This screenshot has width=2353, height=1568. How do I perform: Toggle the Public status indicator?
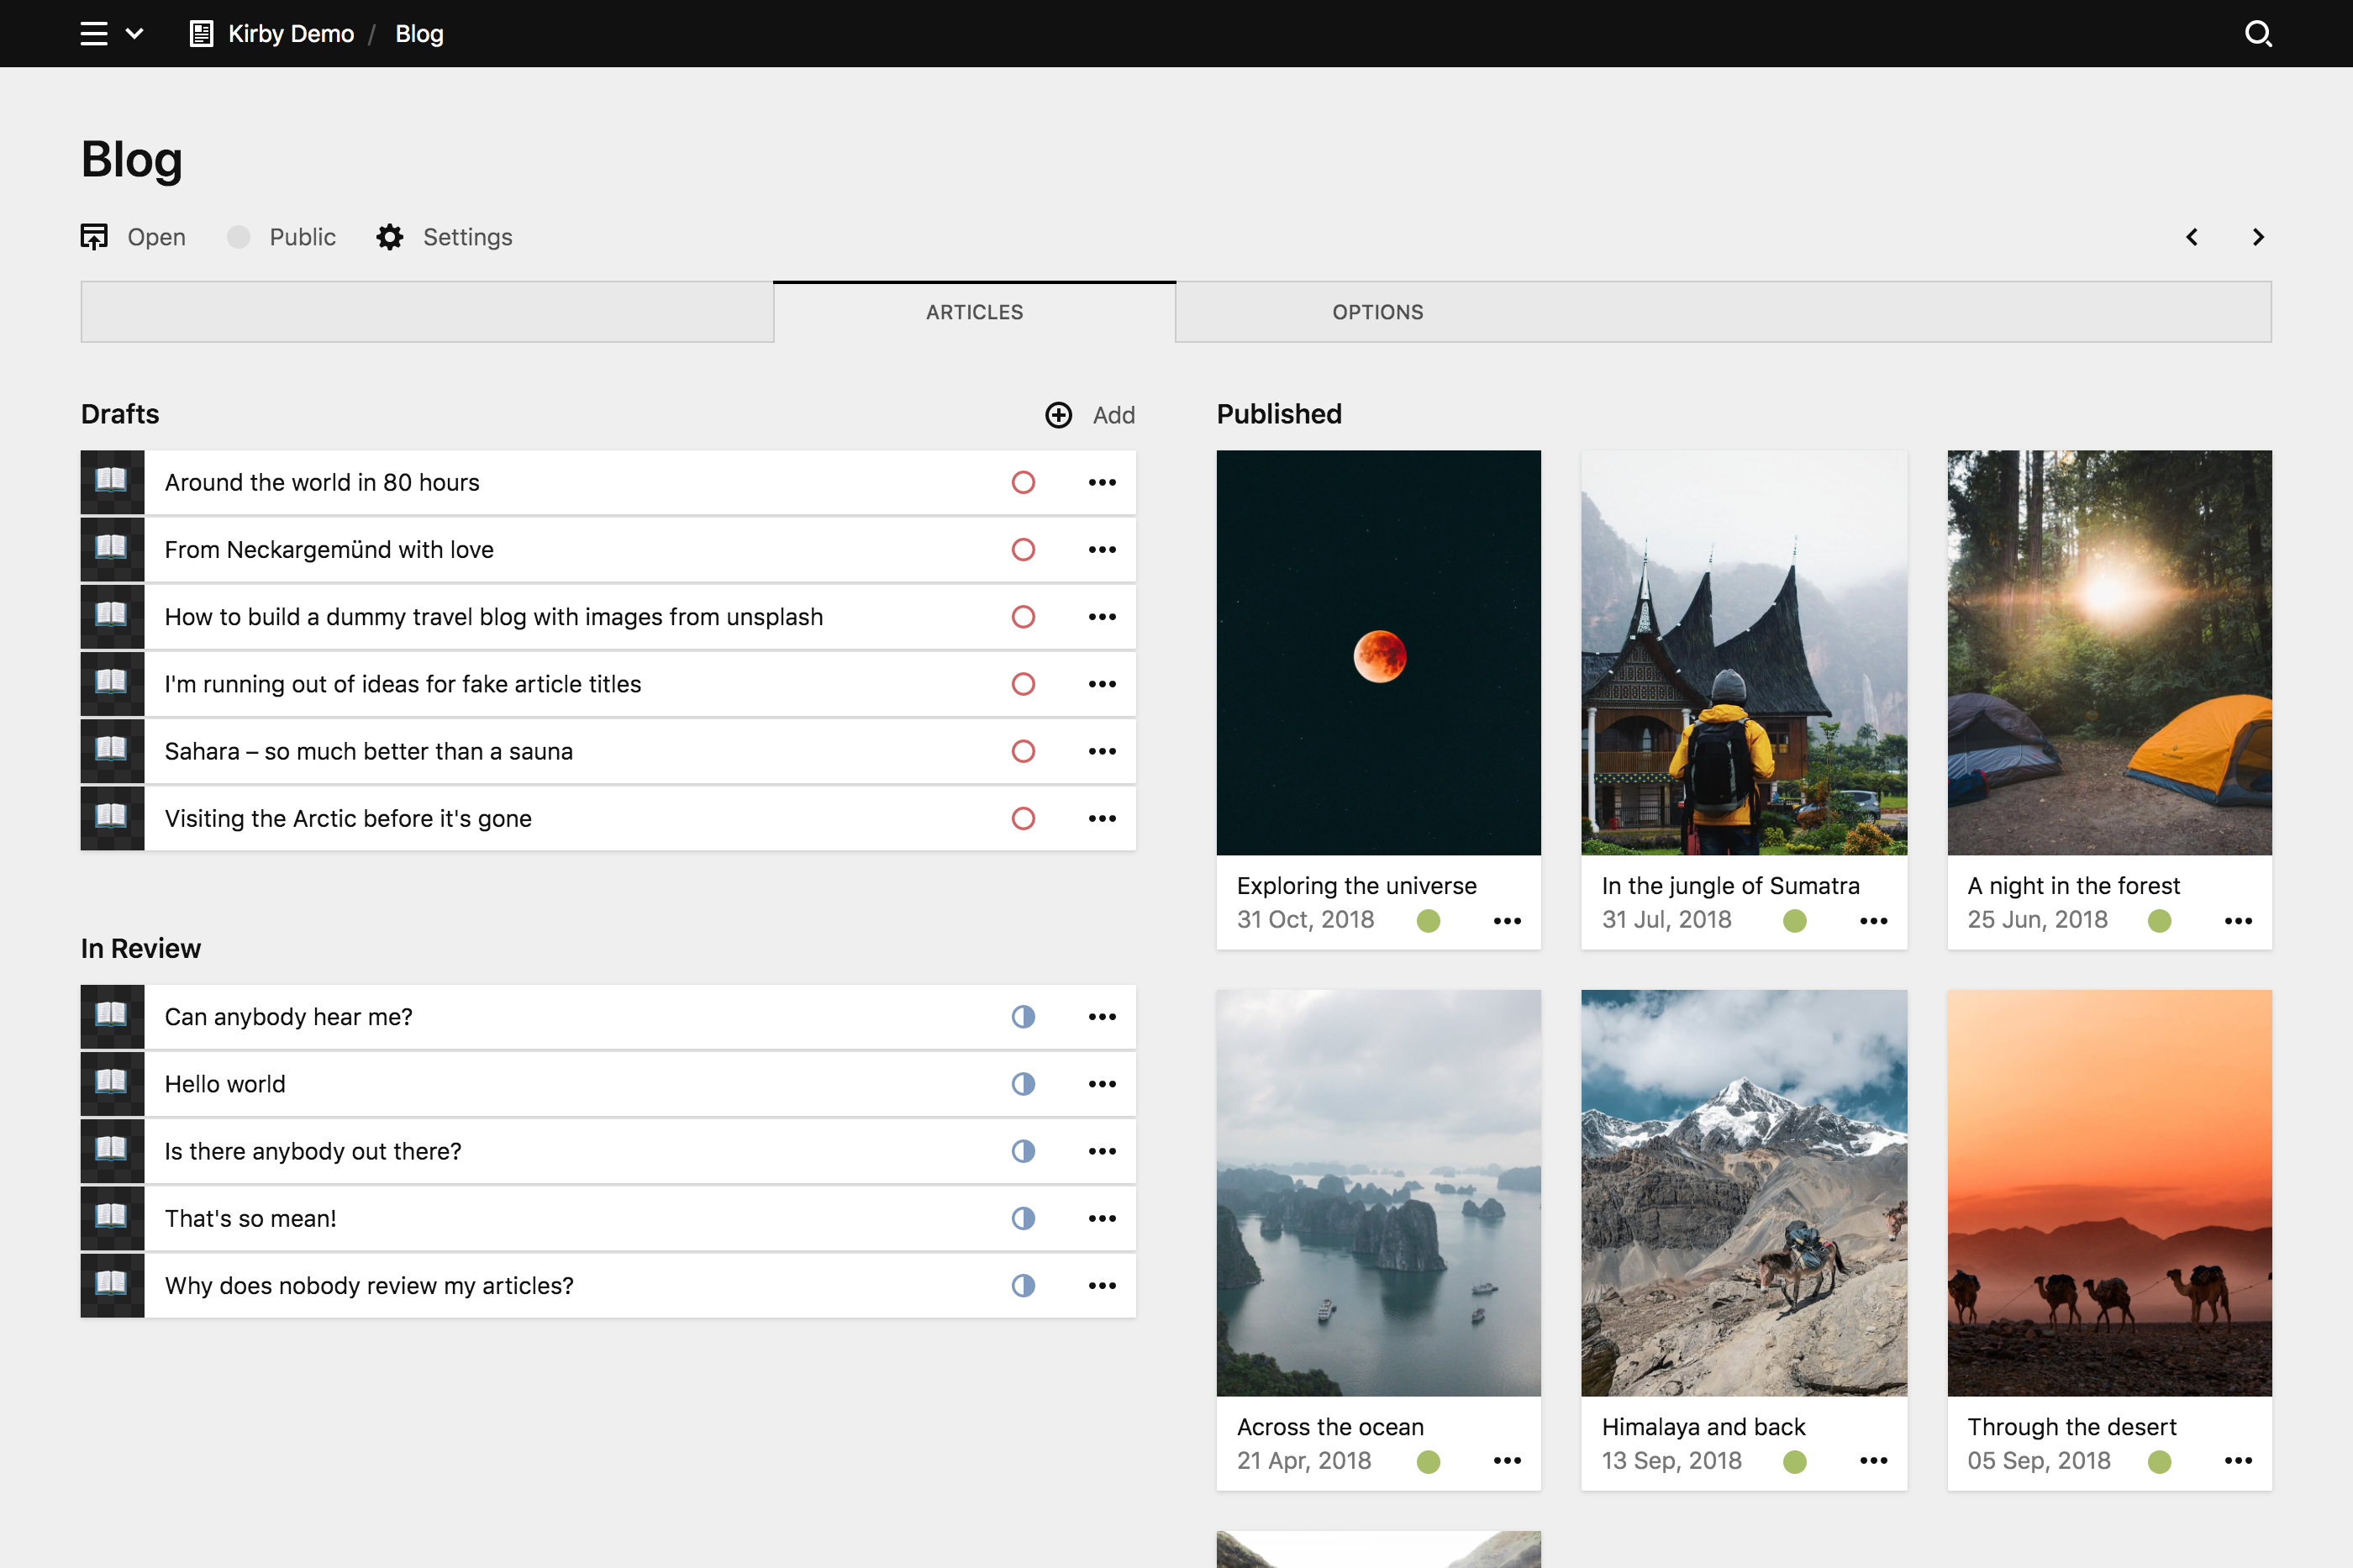click(x=238, y=237)
